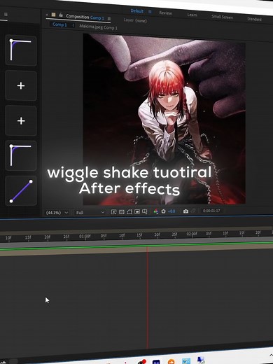This screenshot has height=364, width=273.
Task: Click the Fast Previews icon after Full
Action: click(113, 212)
